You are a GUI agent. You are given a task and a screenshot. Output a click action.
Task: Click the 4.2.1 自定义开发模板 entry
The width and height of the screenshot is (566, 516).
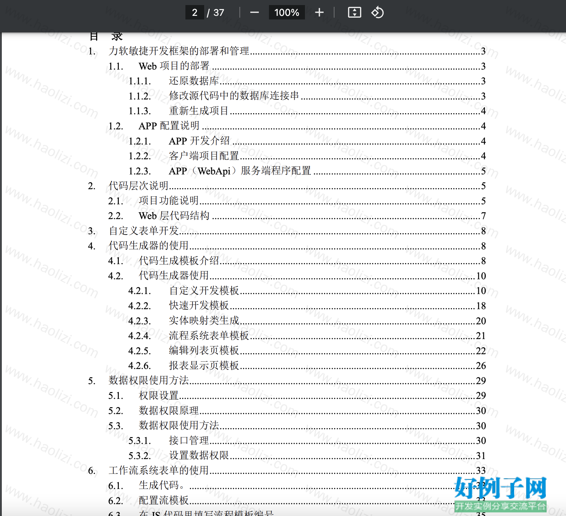pyautogui.click(x=307, y=291)
